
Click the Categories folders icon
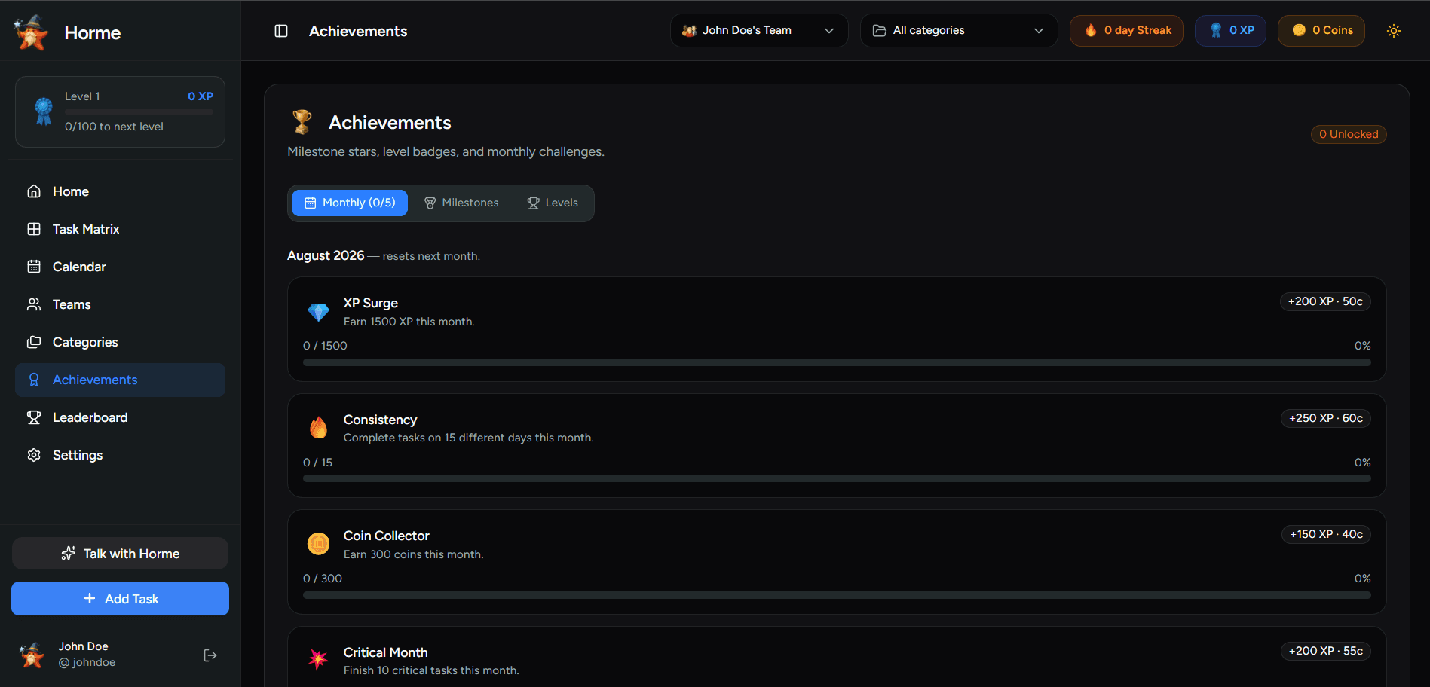point(34,342)
